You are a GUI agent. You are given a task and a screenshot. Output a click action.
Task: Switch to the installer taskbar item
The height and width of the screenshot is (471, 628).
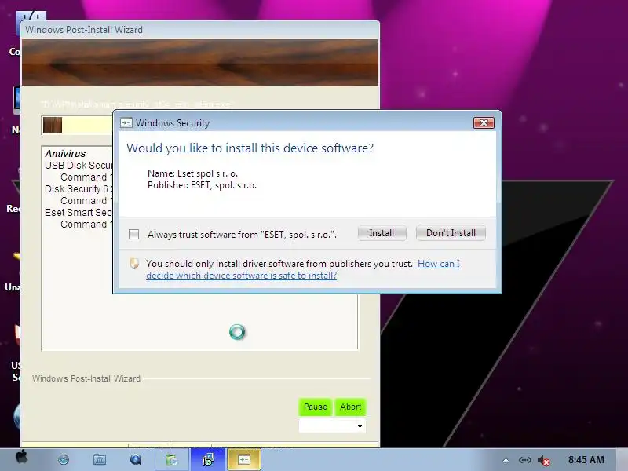point(208,459)
